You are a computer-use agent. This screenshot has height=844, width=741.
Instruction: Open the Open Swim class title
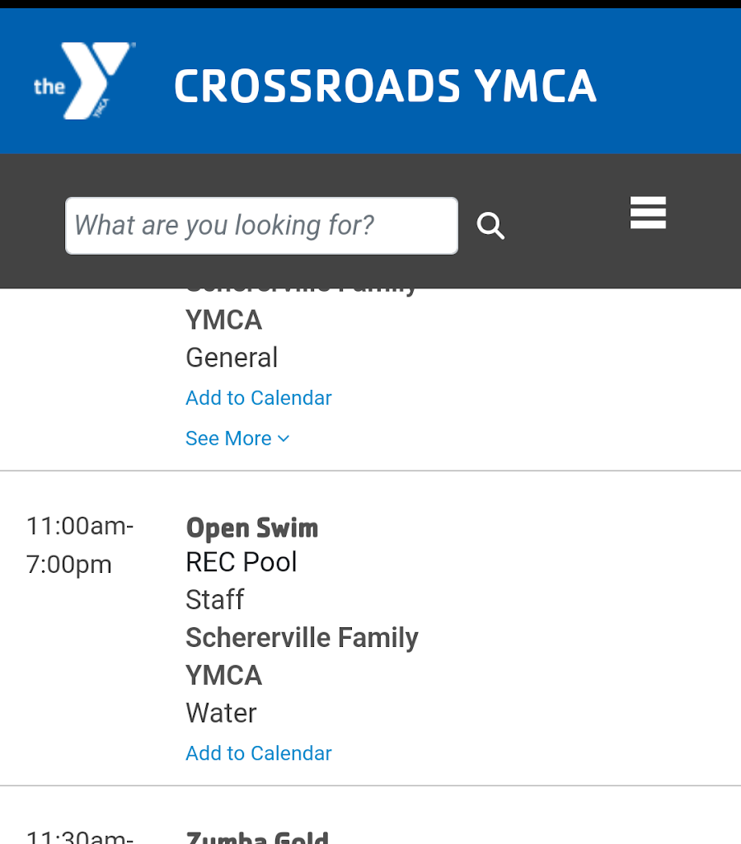(x=251, y=527)
